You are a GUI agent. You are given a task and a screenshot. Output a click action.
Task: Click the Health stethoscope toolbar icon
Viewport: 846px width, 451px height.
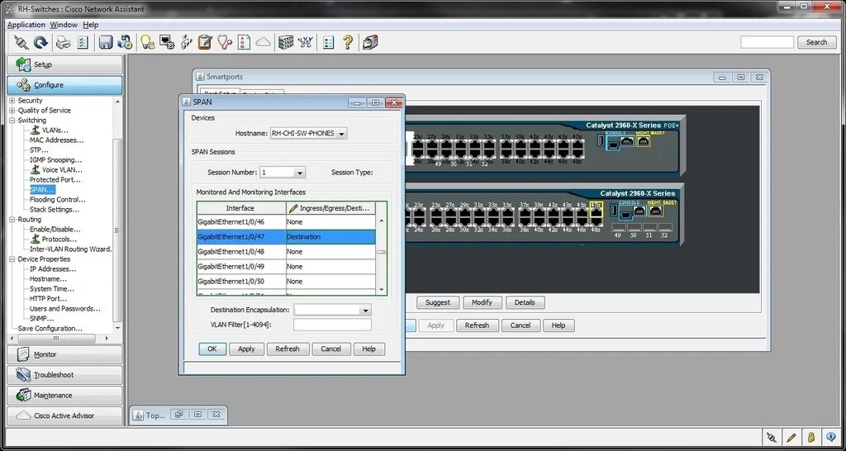coord(225,42)
